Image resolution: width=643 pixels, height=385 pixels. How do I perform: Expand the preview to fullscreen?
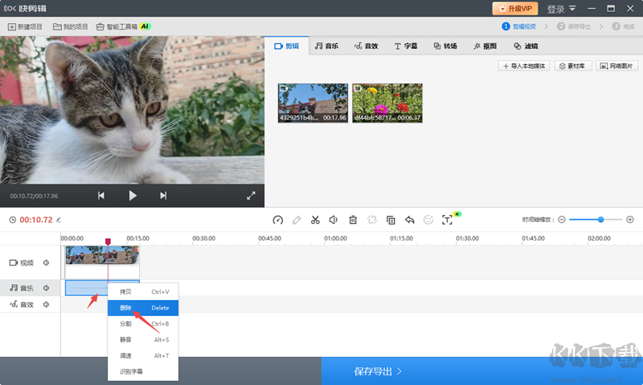[251, 195]
